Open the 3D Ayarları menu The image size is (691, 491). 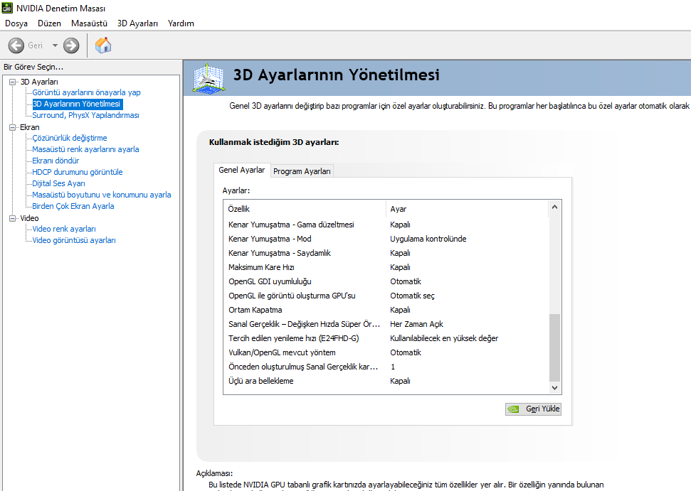click(x=137, y=23)
